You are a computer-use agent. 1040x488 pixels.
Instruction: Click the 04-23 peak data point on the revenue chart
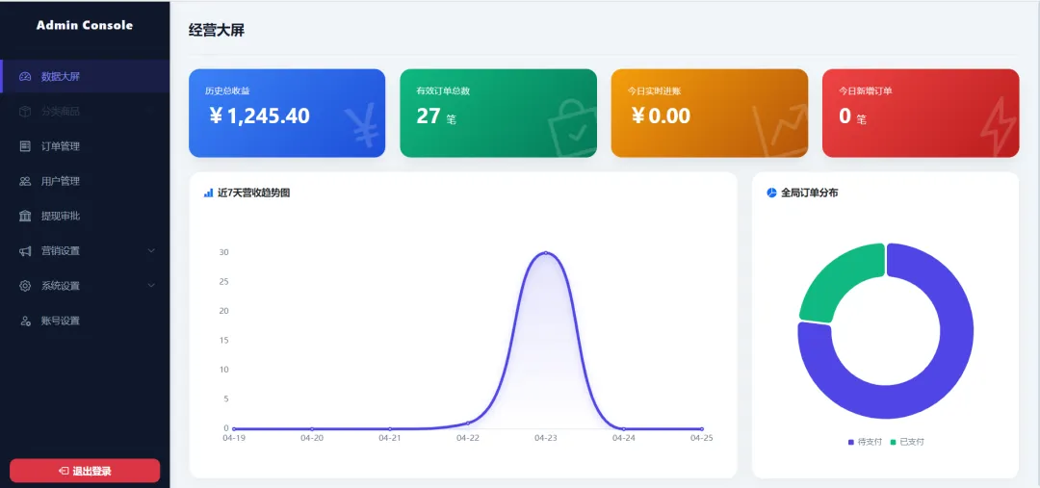(545, 252)
